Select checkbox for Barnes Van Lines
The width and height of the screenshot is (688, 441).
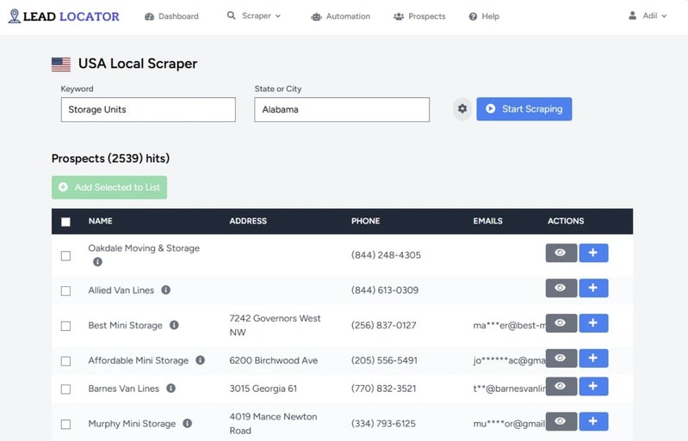66,389
